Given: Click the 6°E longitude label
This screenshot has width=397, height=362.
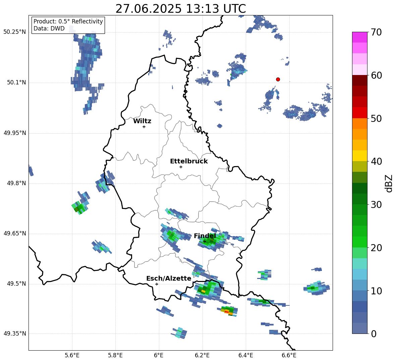Looking at the screenshot, I should (x=159, y=355).
